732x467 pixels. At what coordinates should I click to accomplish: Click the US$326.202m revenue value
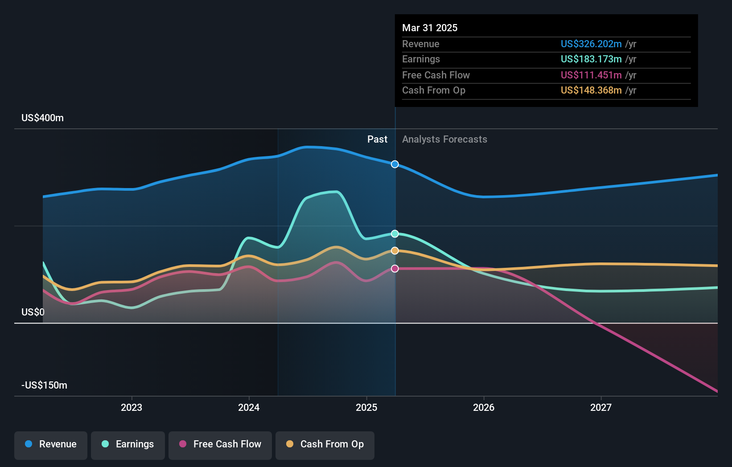tap(591, 44)
